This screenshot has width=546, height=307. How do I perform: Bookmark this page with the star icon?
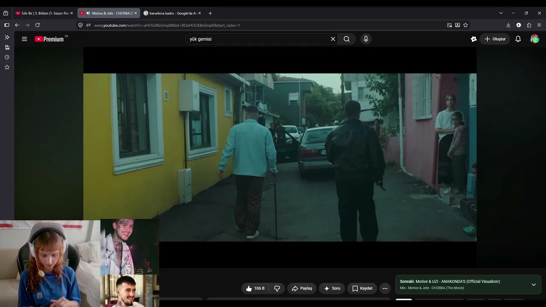465,25
